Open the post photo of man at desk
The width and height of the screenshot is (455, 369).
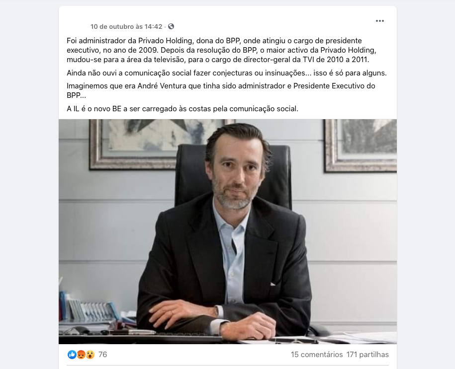pyautogui.click(x=228, y=231)
